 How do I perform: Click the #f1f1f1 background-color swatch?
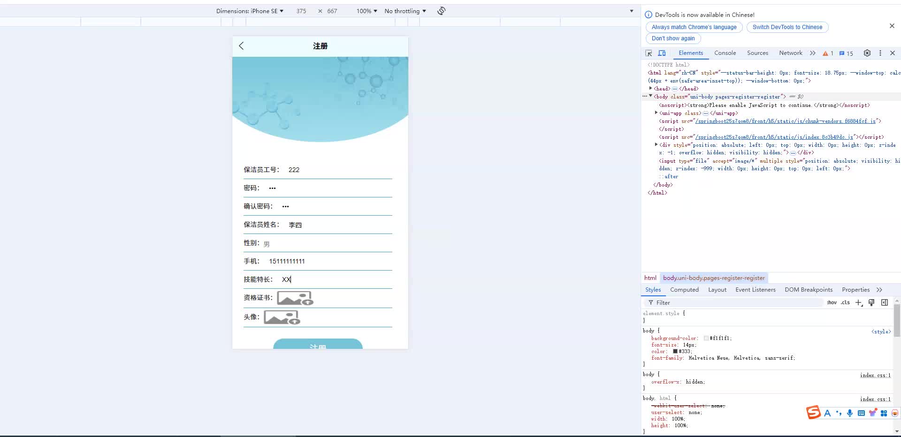coord(707,338)
